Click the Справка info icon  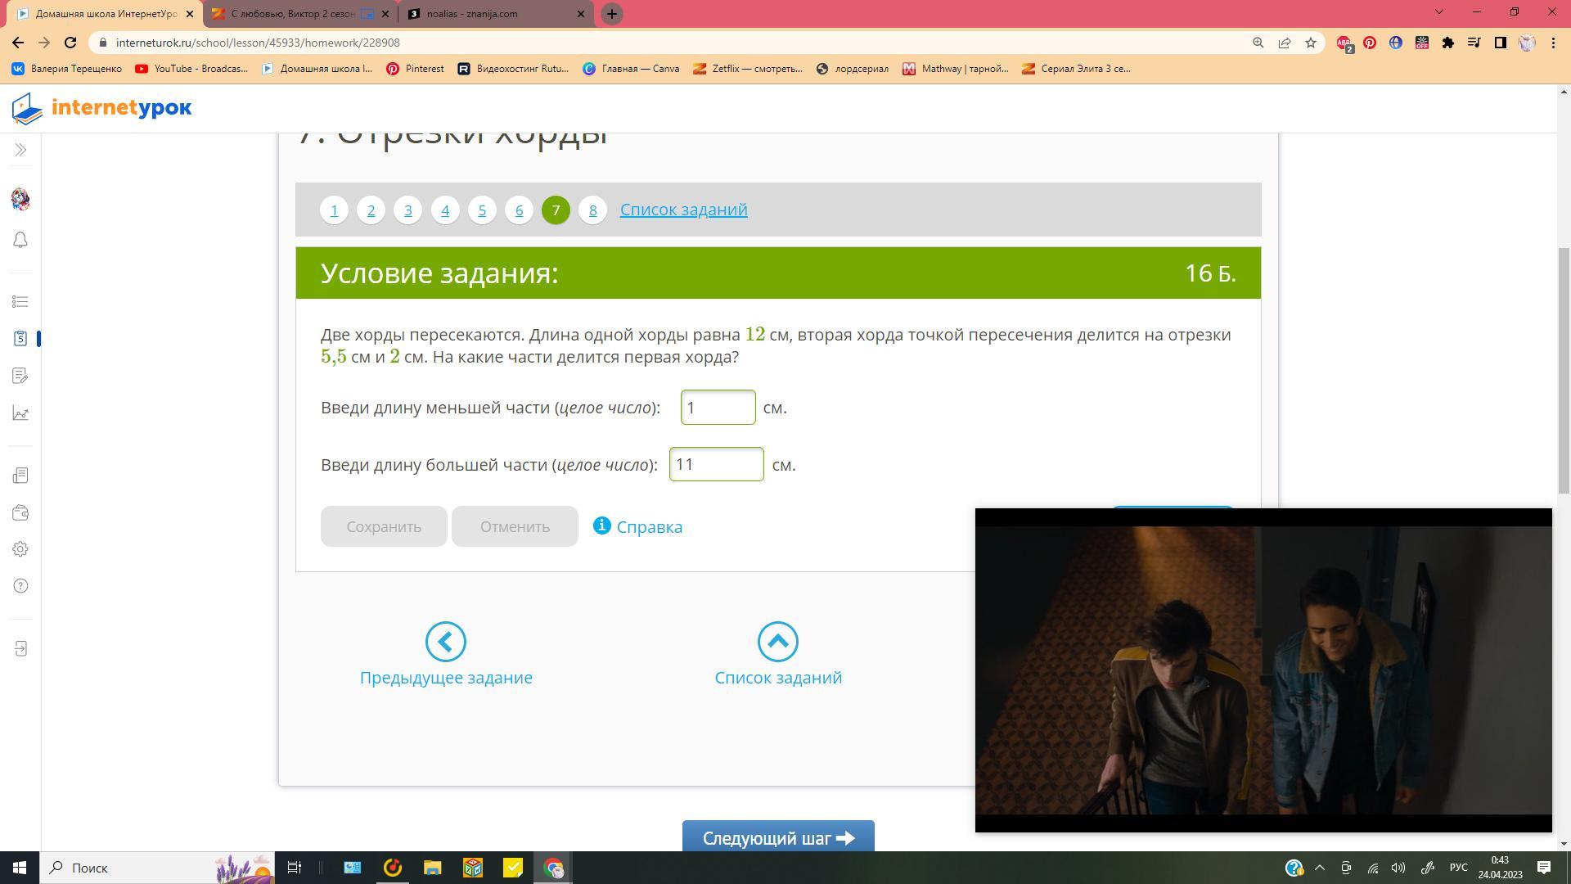click(x=602, y=525)
